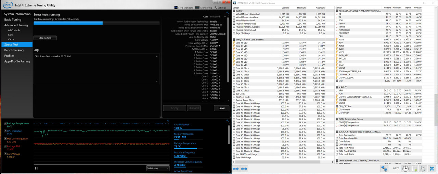Open Basic Tuning in XTU sidebar
Viewport: 438px width, 174px height.
(13, 20)
